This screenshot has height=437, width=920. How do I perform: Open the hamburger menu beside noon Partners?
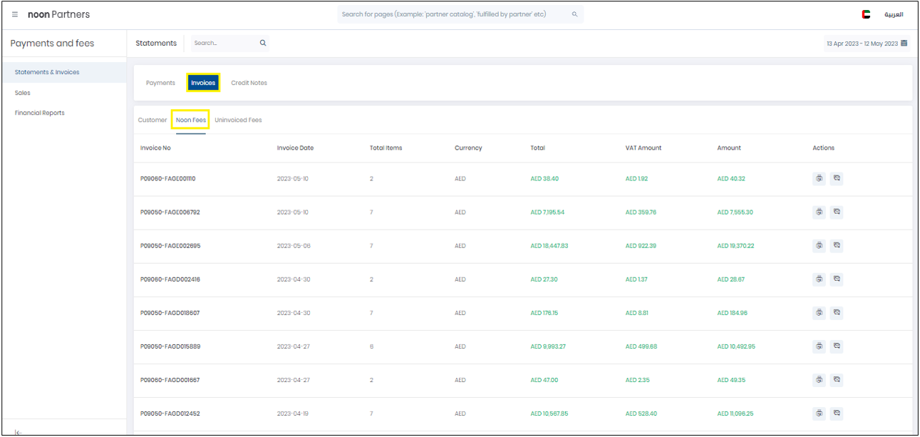(x=15, y=14)
